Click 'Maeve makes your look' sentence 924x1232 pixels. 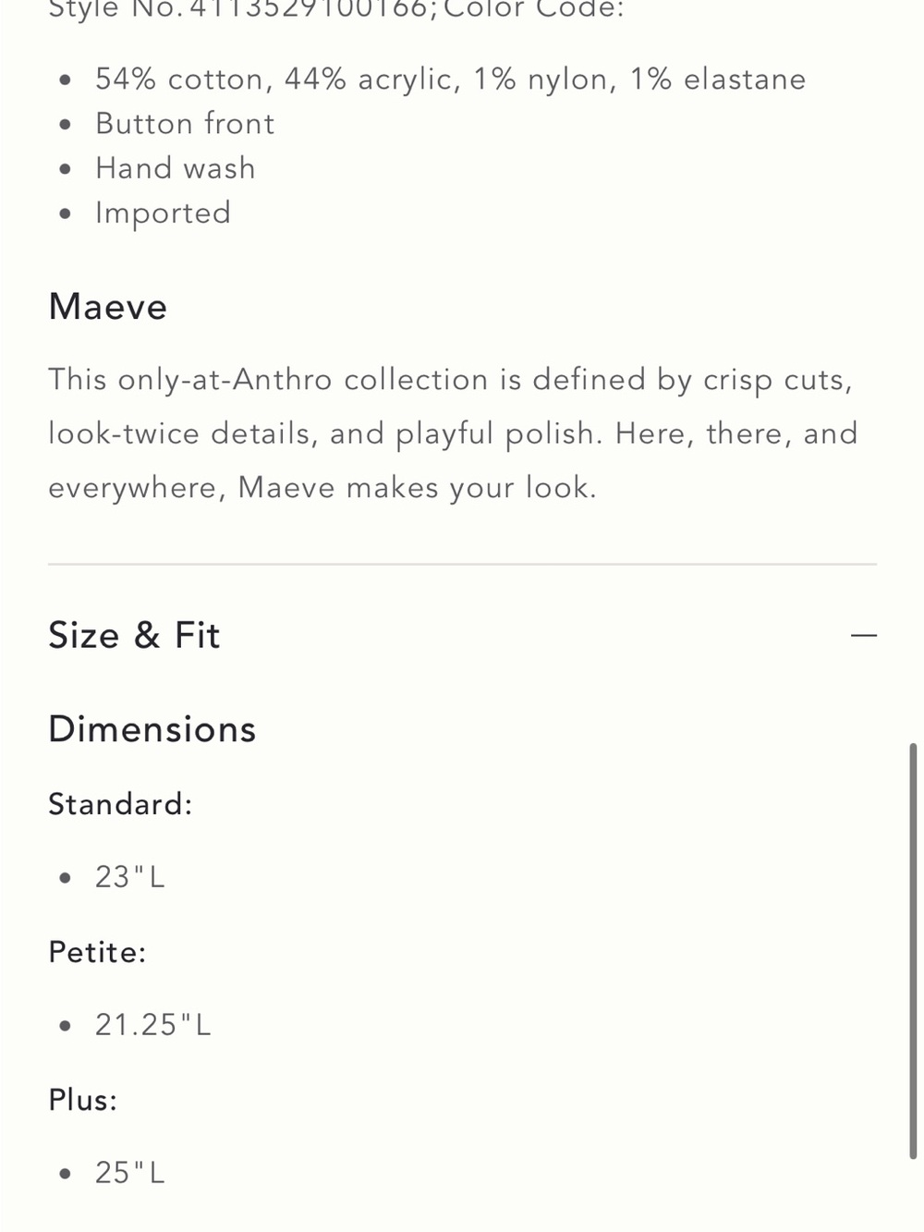click(418, 487)
